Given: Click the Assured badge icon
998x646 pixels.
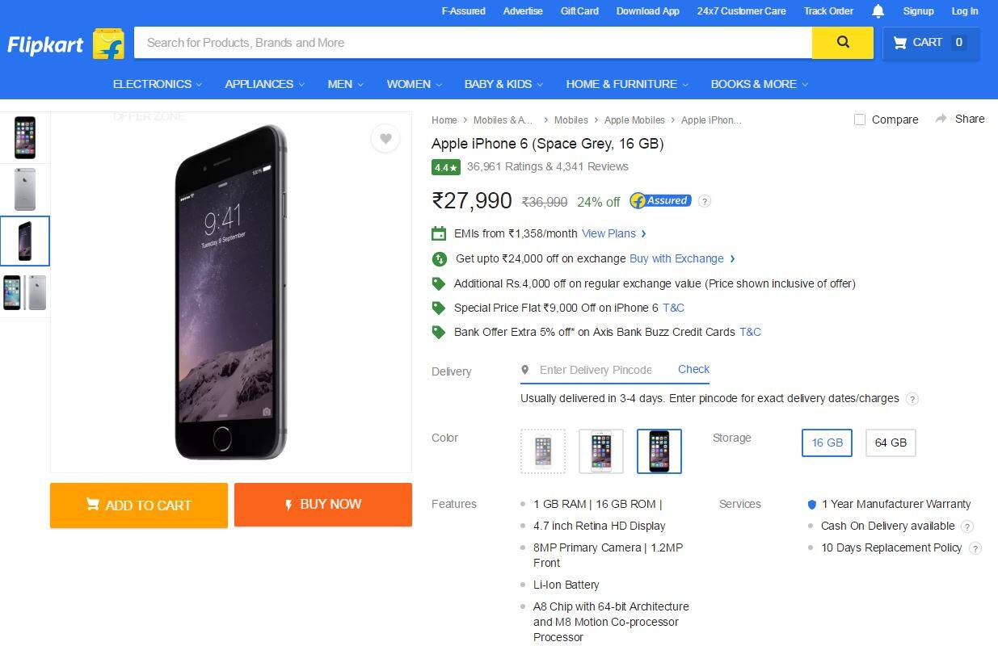Looking at the screenshot, I should click(659, 200).
